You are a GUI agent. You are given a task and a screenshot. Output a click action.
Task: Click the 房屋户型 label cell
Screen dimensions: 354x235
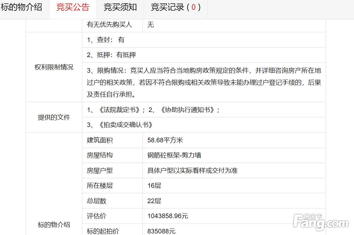coord(100,171)
